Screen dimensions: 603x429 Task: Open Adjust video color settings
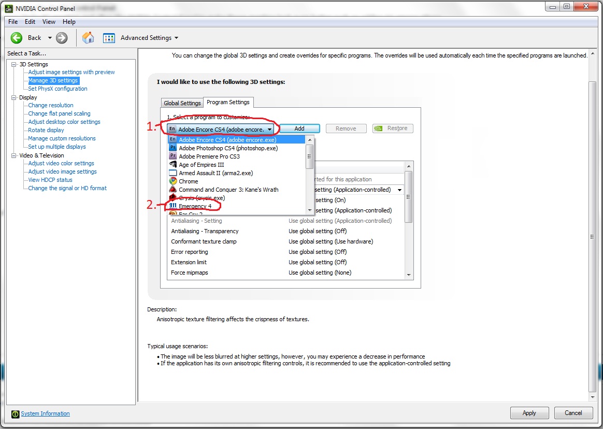pos(61,163)
